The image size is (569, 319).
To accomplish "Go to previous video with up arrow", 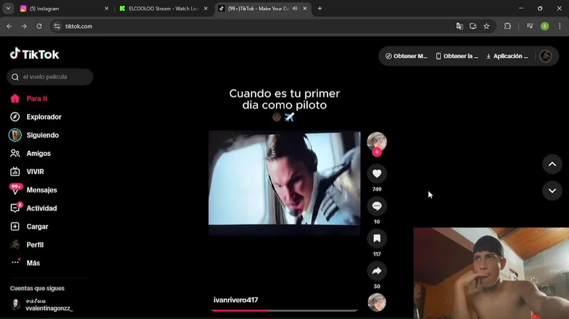I will click(x=552, y=164).
